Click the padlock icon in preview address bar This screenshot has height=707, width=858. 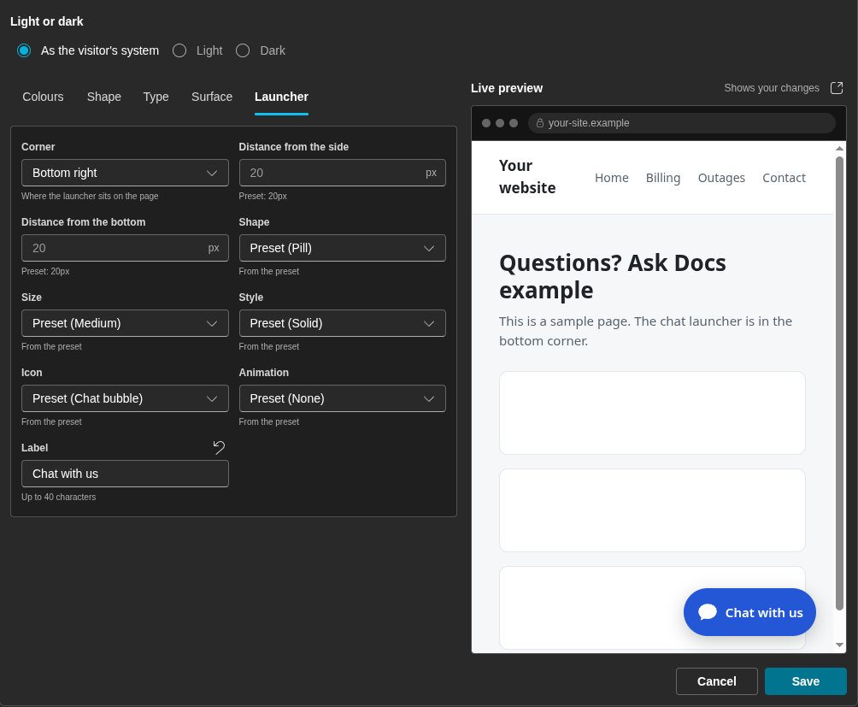tap(539, 123)
